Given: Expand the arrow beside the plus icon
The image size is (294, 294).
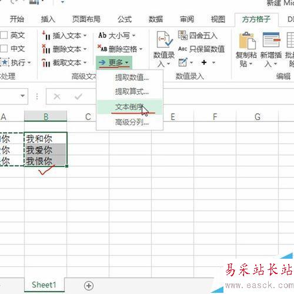Looking at the screenshot, I should click(x=213, y=63).
